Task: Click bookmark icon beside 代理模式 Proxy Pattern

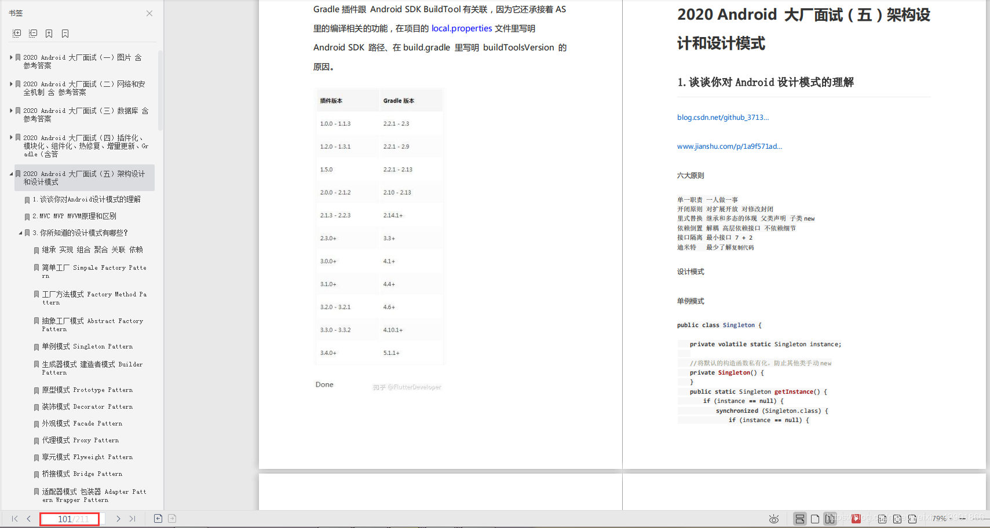Action: (x=36, y=441)
